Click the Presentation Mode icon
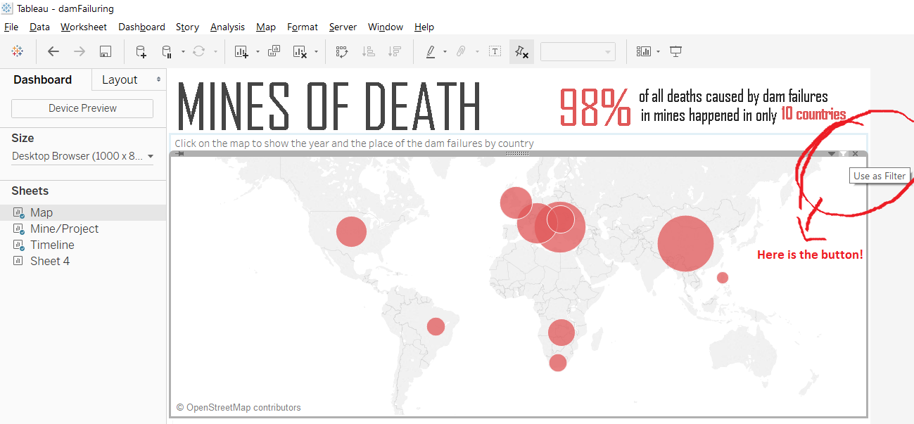914x424 pixels. point(676,51)
